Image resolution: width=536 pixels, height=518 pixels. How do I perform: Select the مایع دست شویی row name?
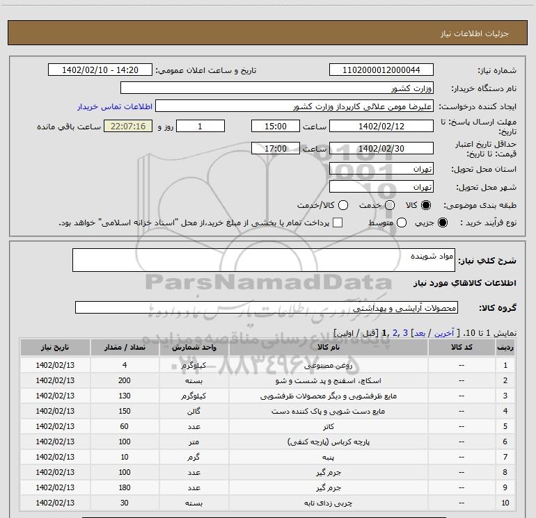point(328,411)
